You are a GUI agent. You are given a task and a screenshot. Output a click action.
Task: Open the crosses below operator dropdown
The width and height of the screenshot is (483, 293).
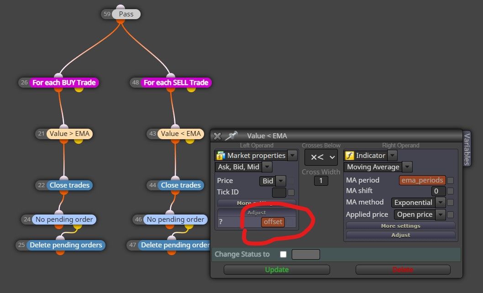pyautogui.click(x=321, y=157)
